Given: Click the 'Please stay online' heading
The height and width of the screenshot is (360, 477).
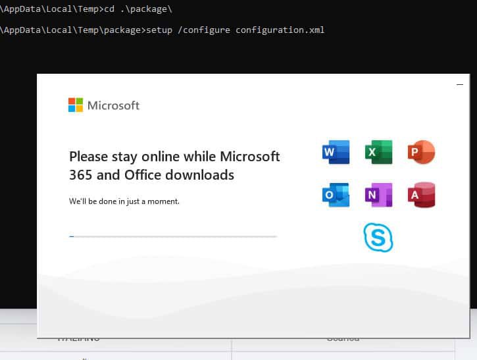Looking at the screenshot, I should pyautogui.click(x=174, y=157).
